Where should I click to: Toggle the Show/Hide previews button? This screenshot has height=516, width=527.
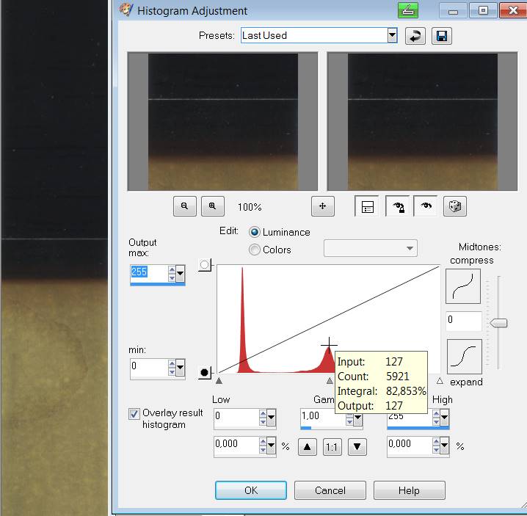click(367, 207)
